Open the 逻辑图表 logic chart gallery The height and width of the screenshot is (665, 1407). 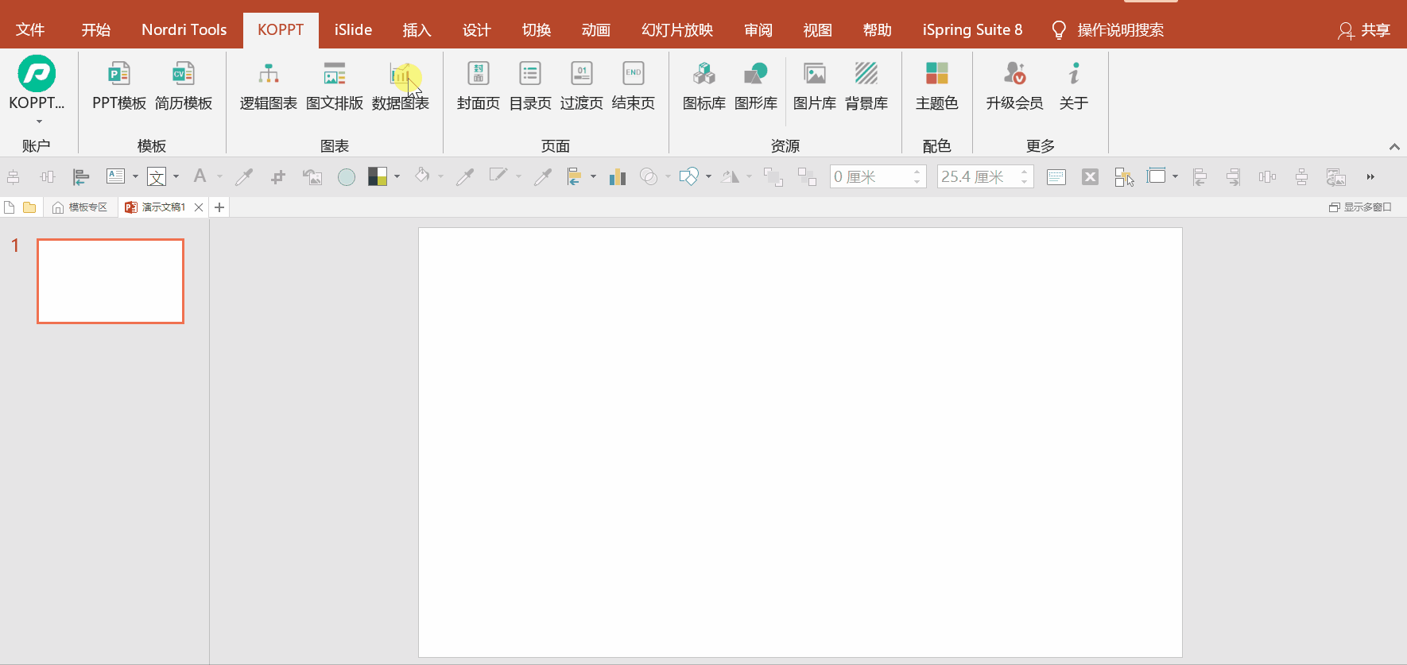click(x=268, y=86)
